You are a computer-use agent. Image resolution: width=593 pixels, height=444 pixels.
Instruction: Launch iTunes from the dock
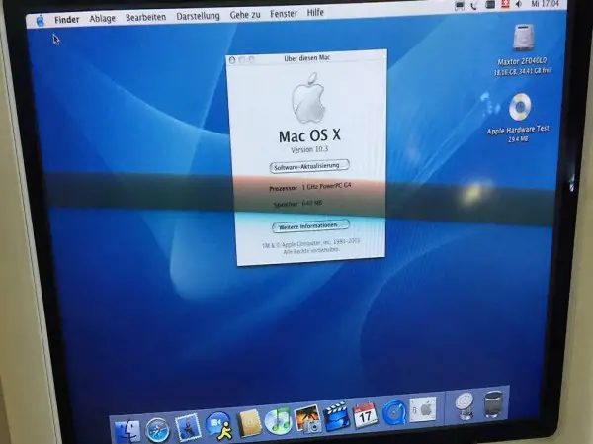(278, 421)
